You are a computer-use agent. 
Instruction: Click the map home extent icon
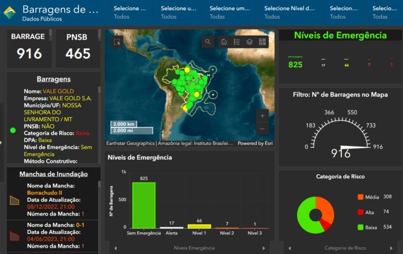tap(224, 42)
